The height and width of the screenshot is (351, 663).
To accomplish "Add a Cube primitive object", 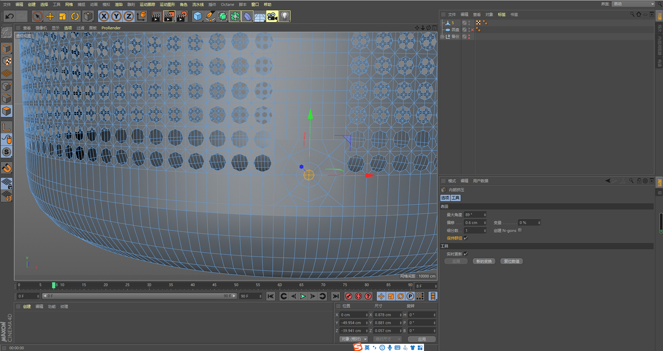I will (198, 16).
